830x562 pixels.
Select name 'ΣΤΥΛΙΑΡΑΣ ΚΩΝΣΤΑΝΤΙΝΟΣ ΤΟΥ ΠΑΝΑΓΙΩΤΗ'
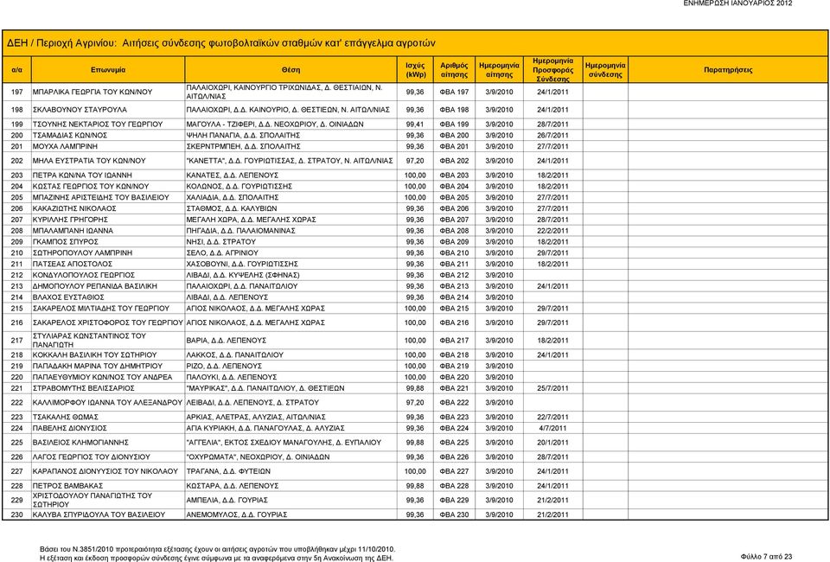[89, 341]
